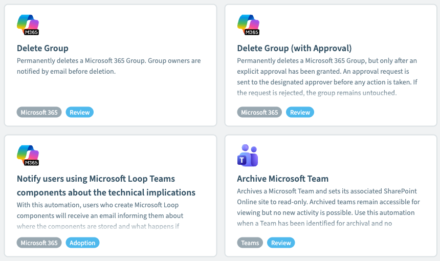Click text 'viewing but no new activity is possible'
440x261 pixels.
[x=295, y=213]
